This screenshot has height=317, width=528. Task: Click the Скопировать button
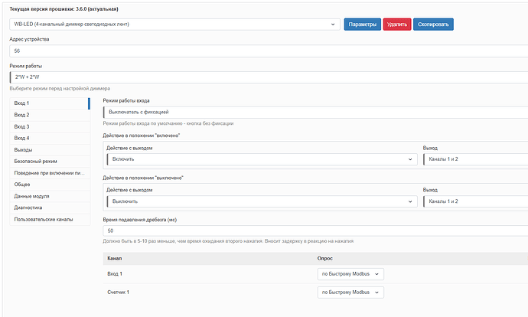pos(433,25)
